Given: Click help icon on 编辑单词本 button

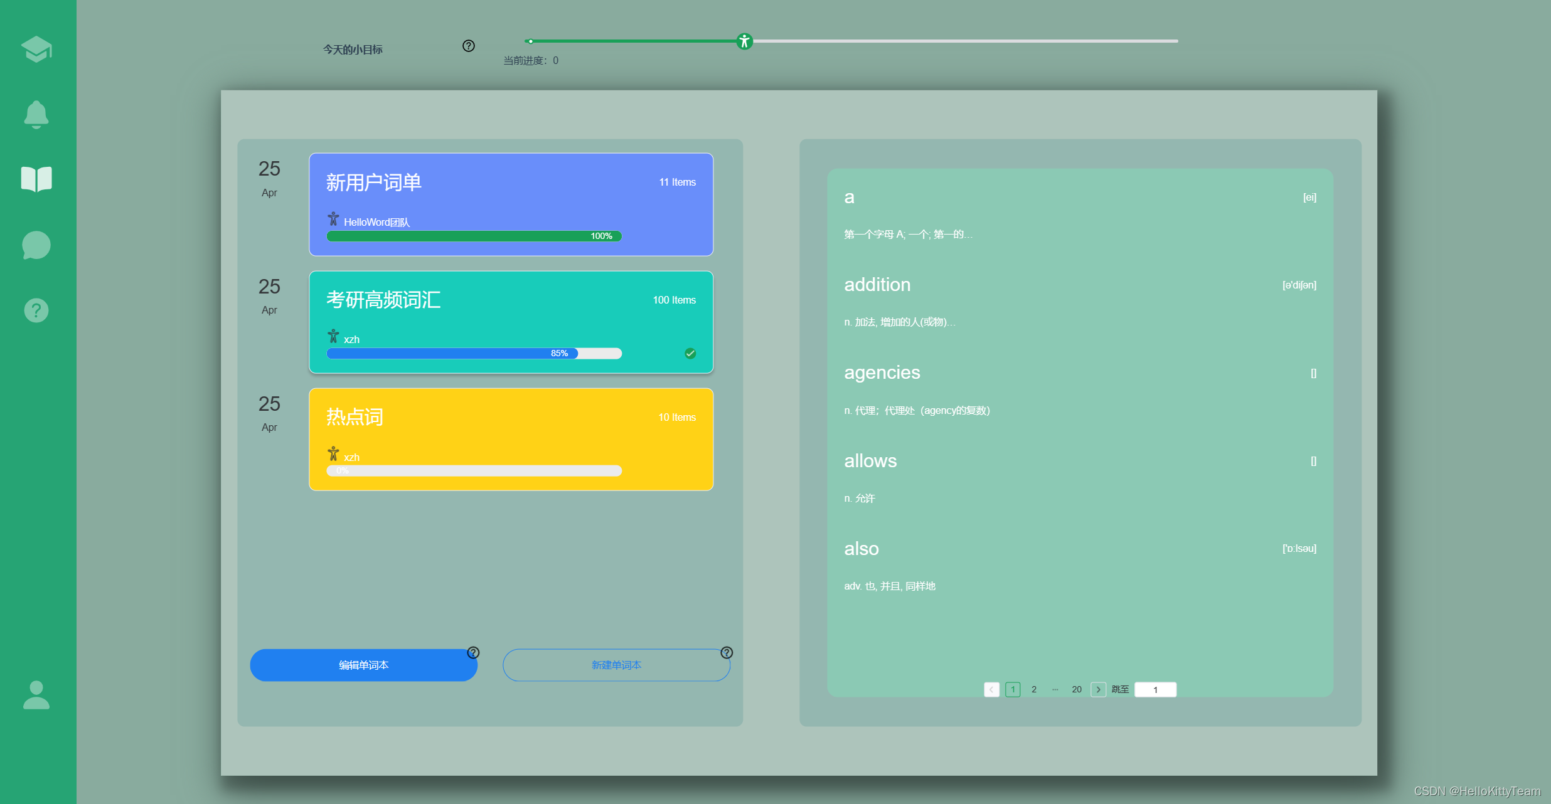Looking at the screenshot, I should click(x=474, y=653).
